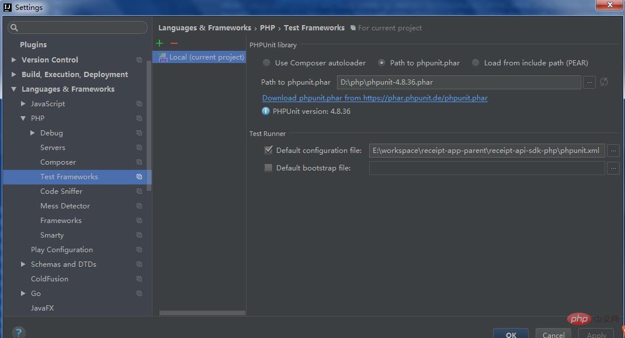Click project-level icon next to Servers
The width and height of the screenshot is (625, 338).
point(139,148)
